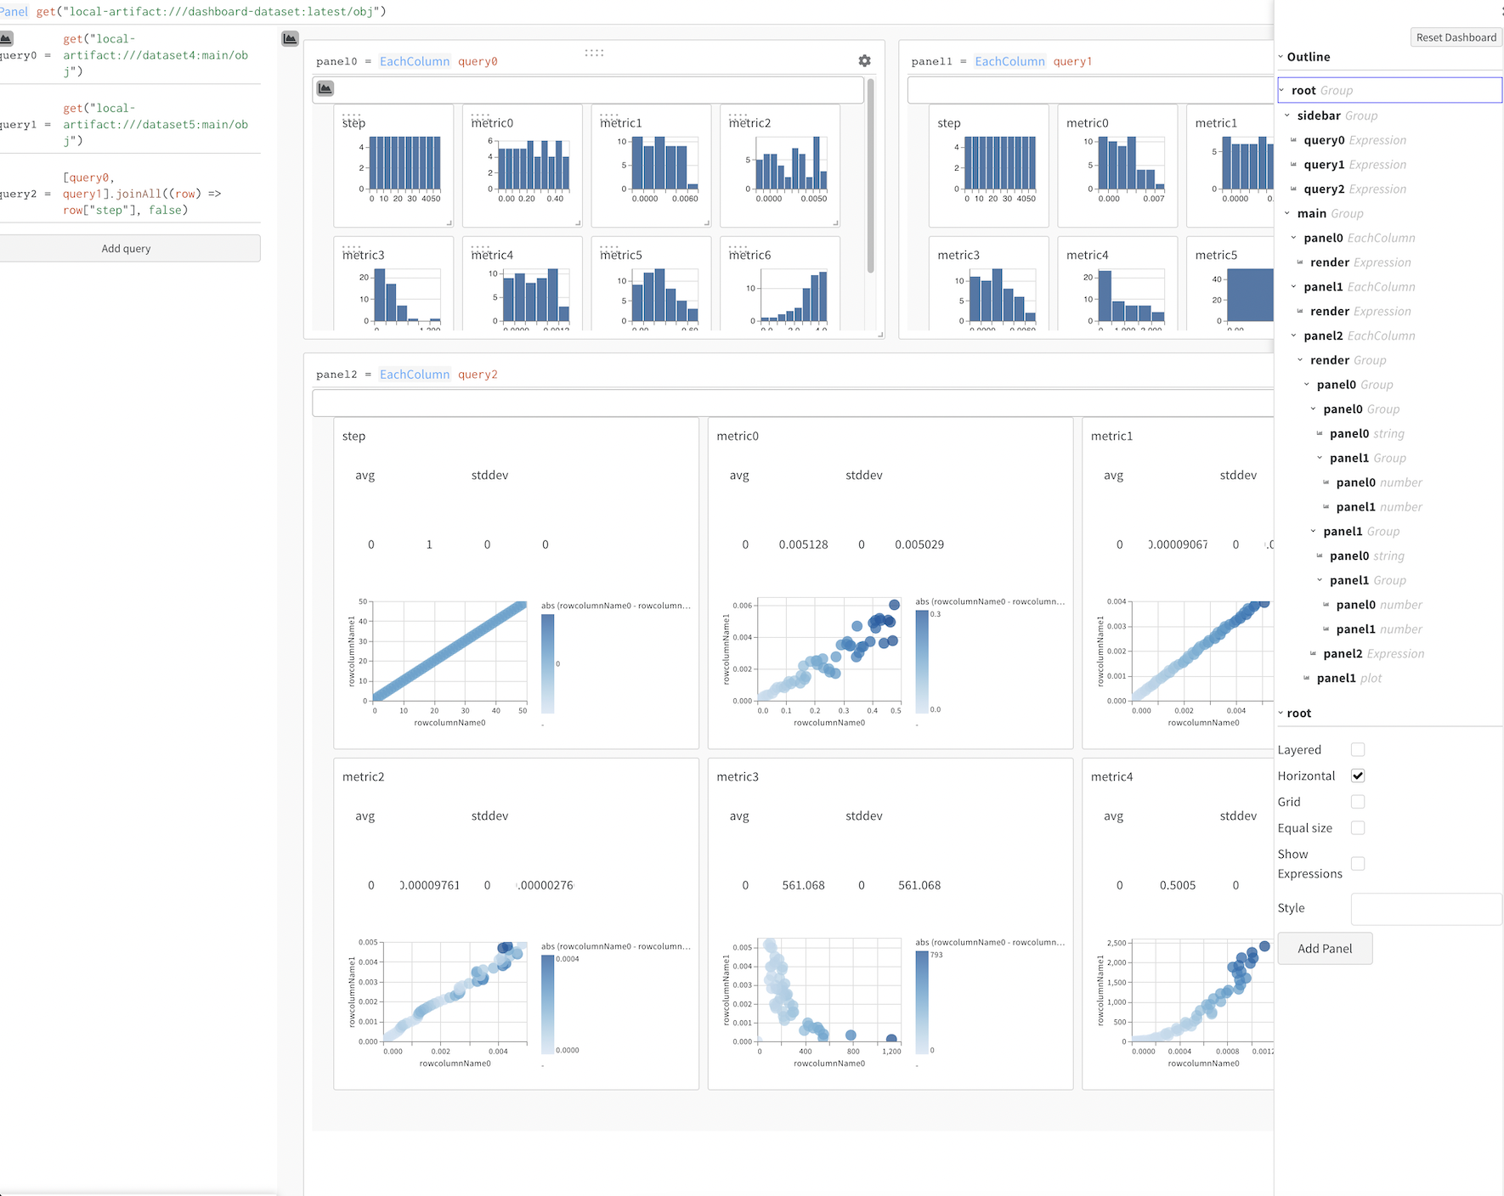Collapse the main Group node

click(x=1287, y=213)
